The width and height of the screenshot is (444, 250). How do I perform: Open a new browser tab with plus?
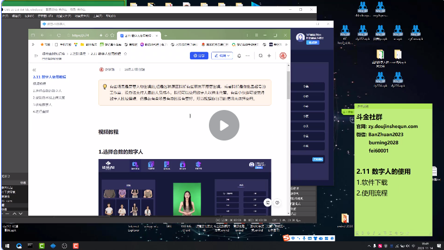[x=165, y=36]
